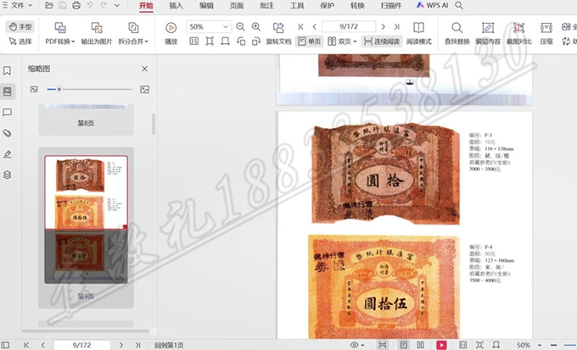
Task: Rotate clockwise icon in toolbar
Action: (256, 42)
